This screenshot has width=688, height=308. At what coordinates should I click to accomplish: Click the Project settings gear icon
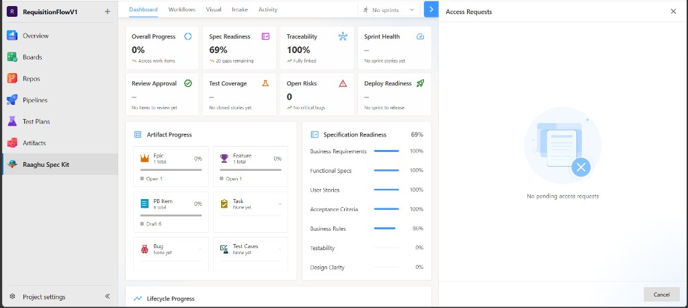click(x=12, y=297)
